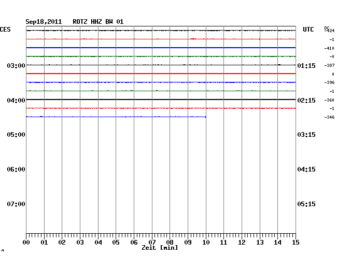Click the "01:15" UTC time label
Screen dimensions: 337x256
coord(306,65)
